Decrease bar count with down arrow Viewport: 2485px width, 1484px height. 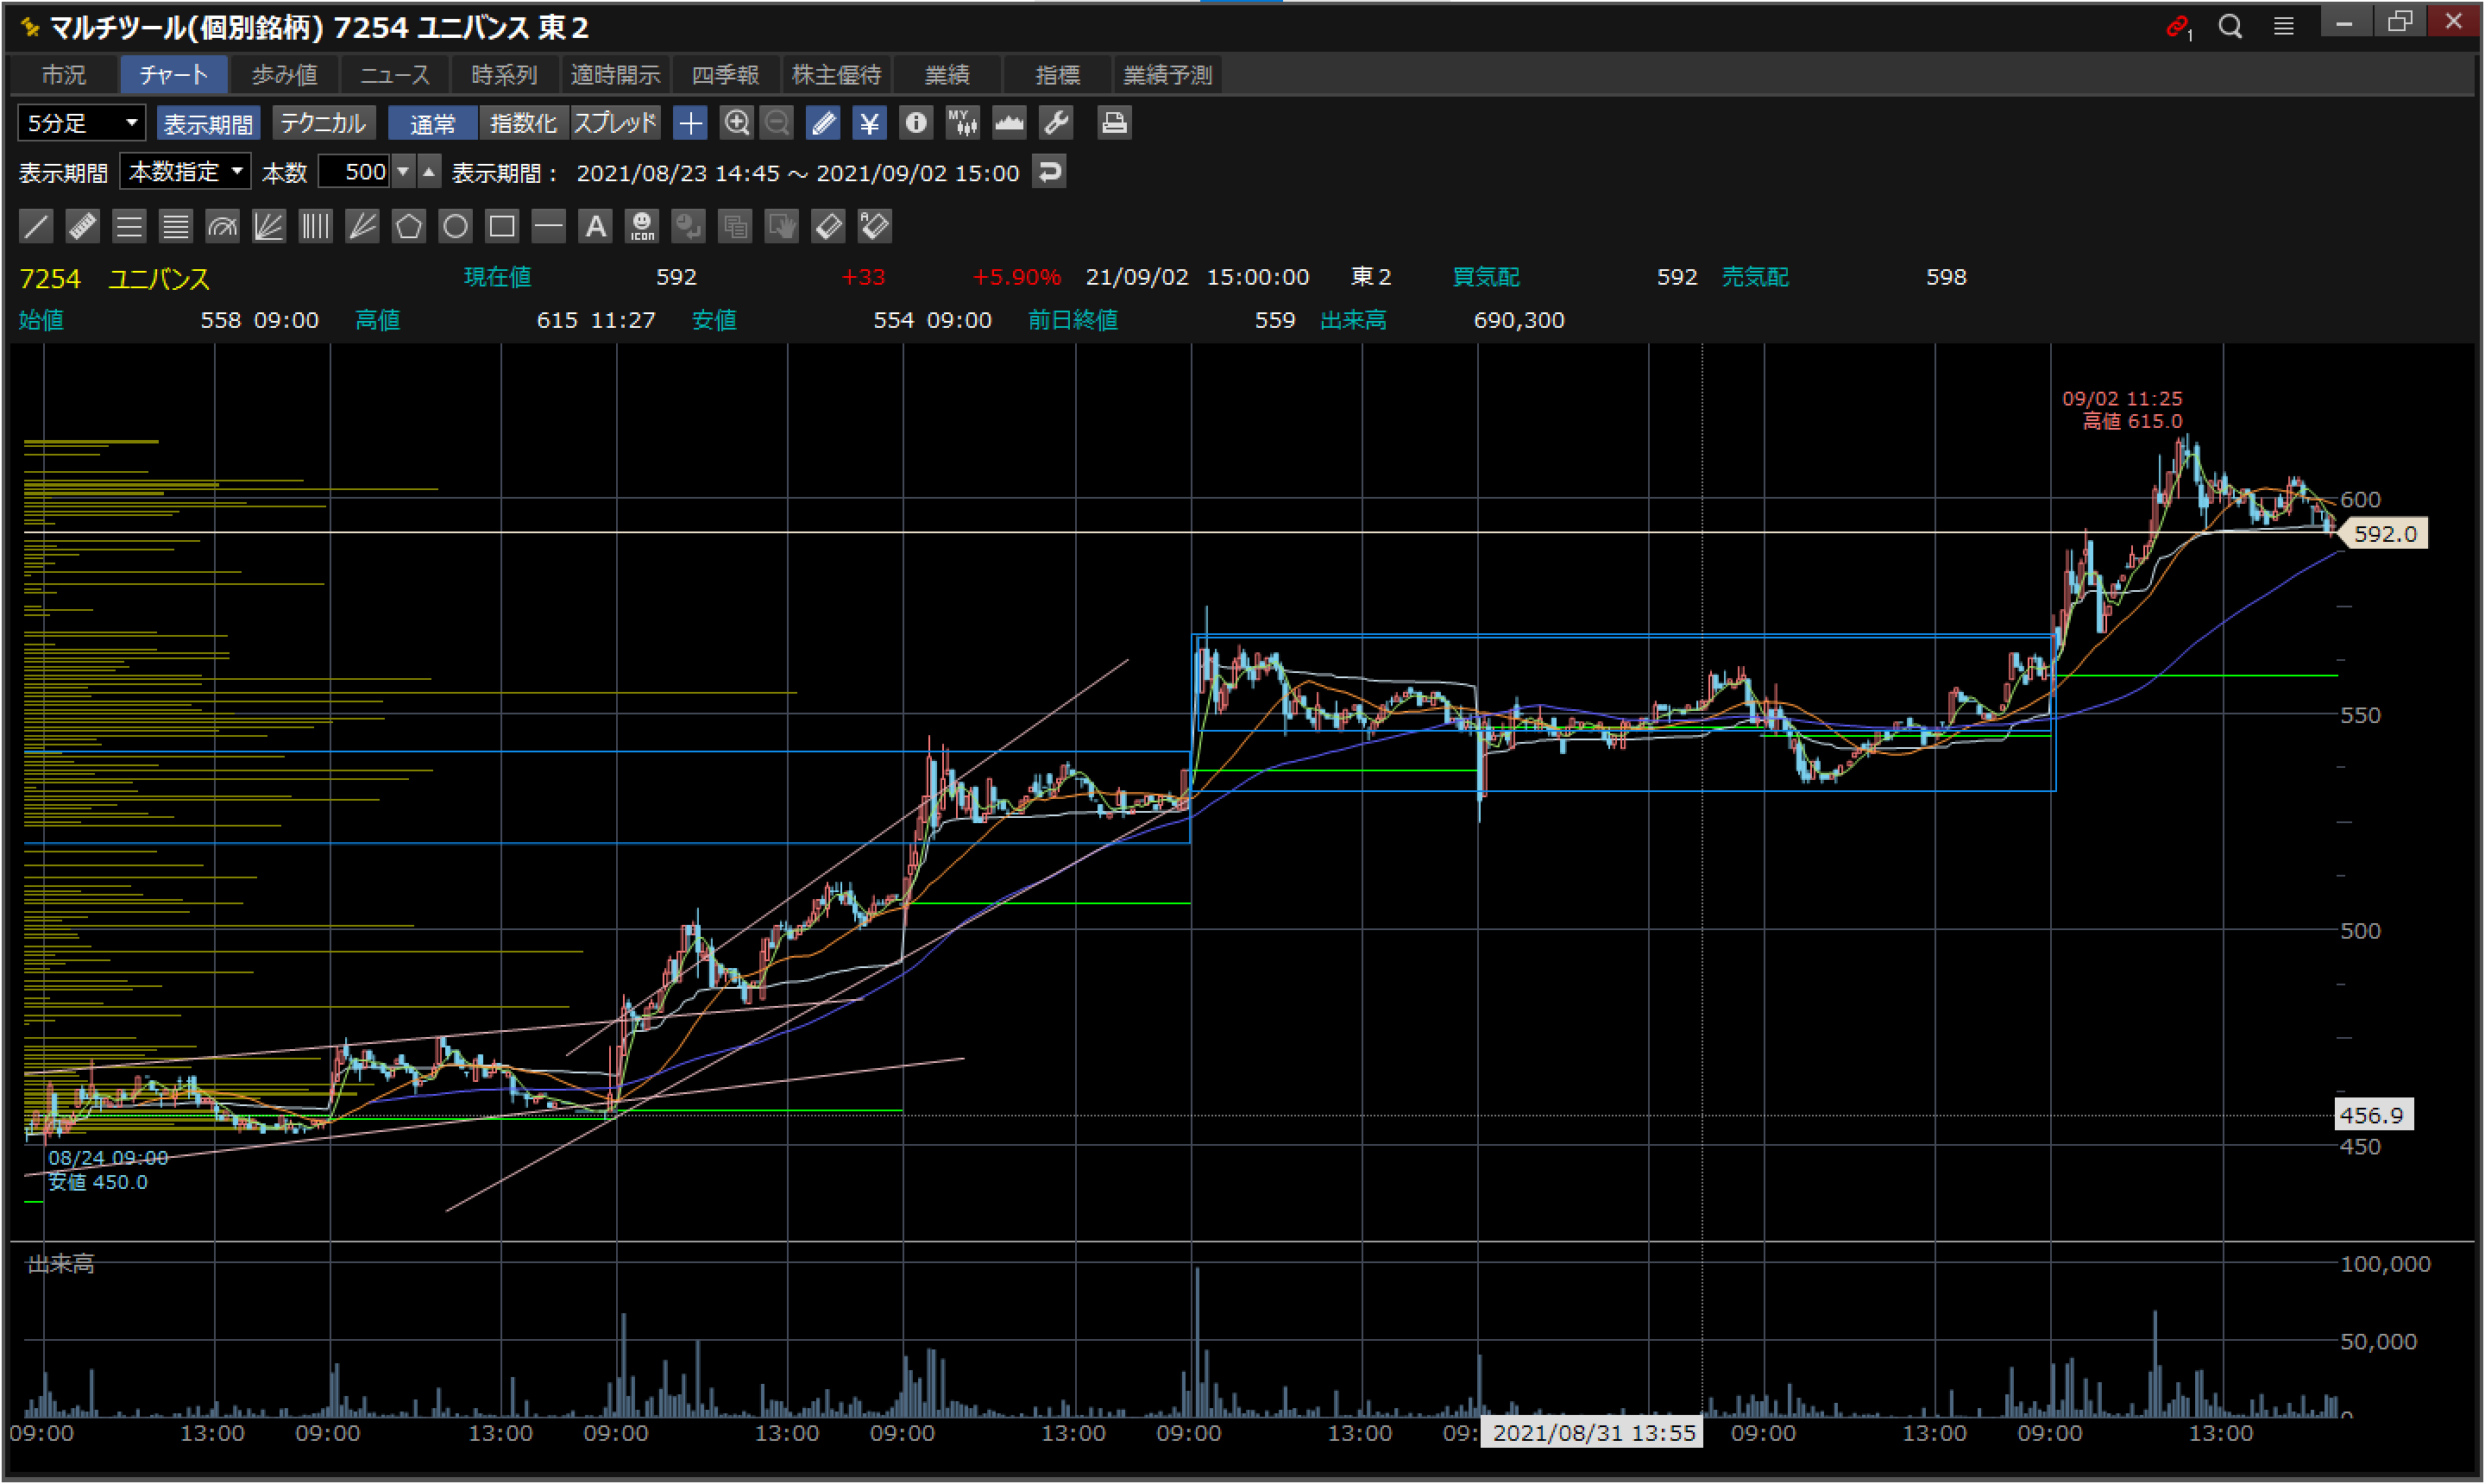pyautogui.click(x=403, y=172)
